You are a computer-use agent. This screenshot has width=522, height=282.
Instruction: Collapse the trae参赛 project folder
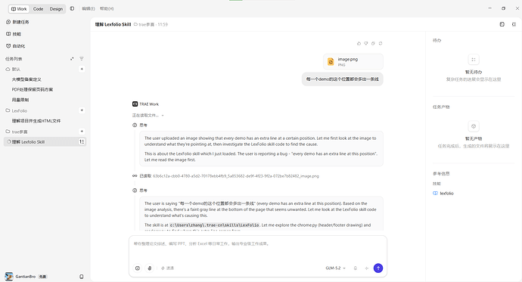pyautogui.click(x=17, y=132)
